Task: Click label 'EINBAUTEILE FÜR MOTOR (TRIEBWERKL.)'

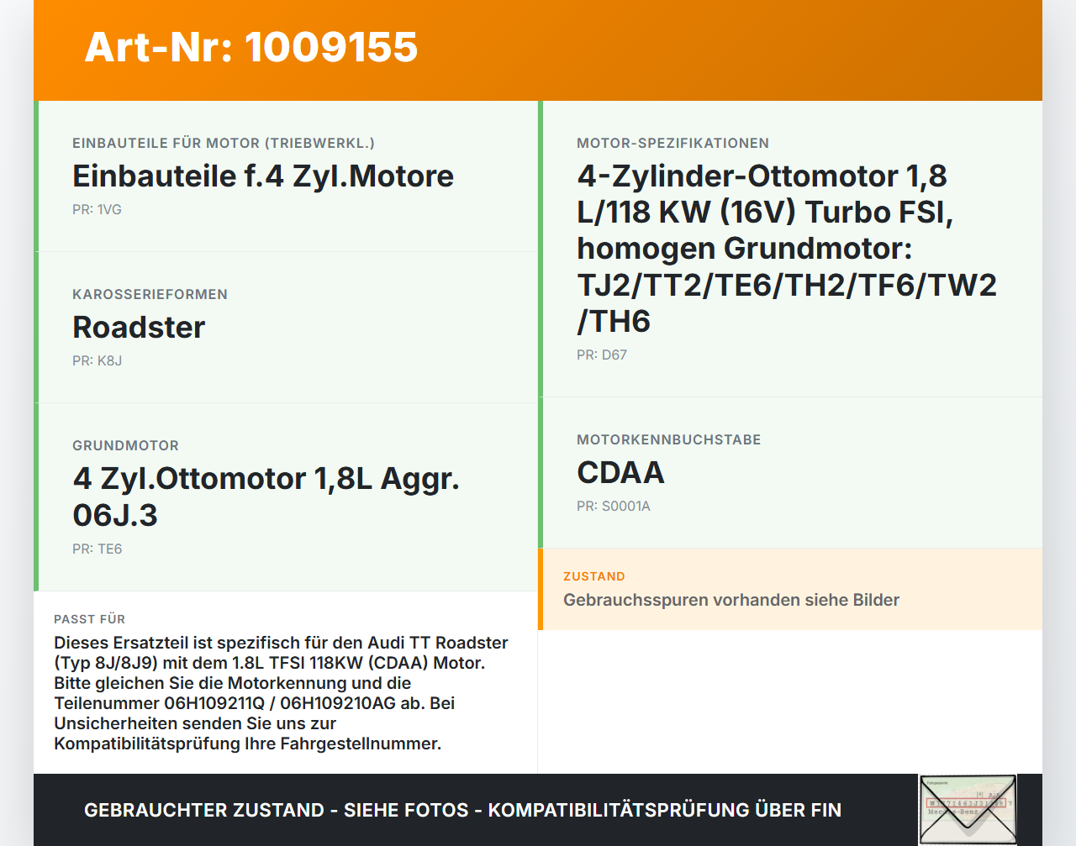Action: (x=224, y=143)
